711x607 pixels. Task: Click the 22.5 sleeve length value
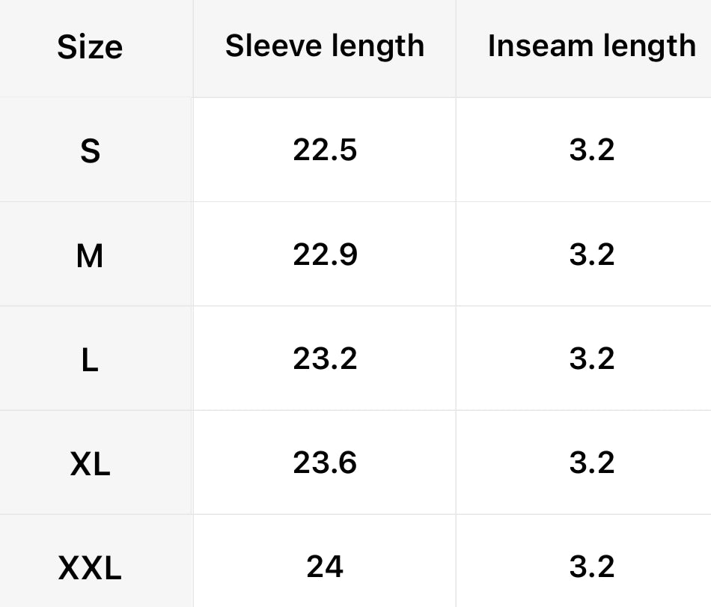point(325,150)
